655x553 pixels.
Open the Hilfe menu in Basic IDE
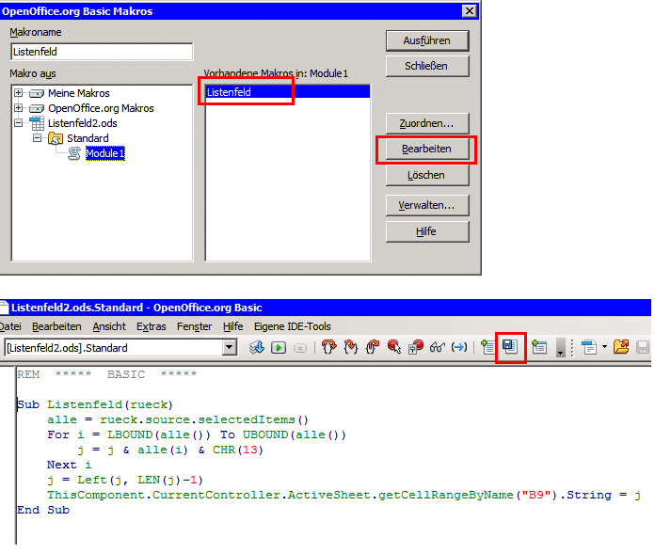[232, 326]
